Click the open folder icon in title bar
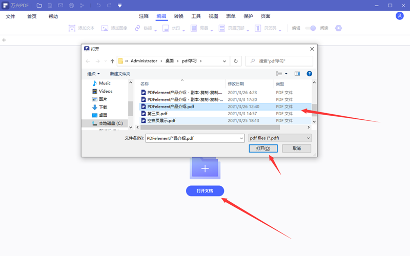This screenshot has width=410, height=256. pyautogui.click(x=39, y=6)
